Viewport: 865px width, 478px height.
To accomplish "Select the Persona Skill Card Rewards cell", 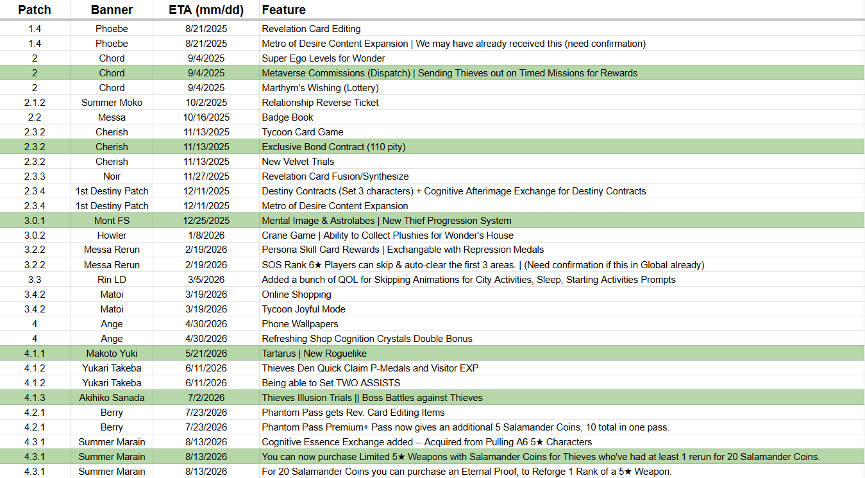I will [562, 250].
